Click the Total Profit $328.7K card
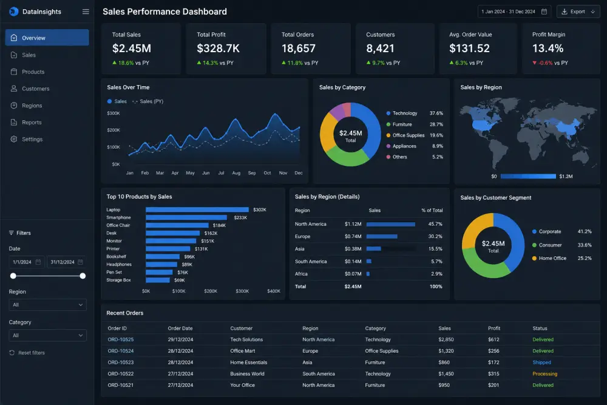Viewport: 607px width, 405px height. coord(226,49)
